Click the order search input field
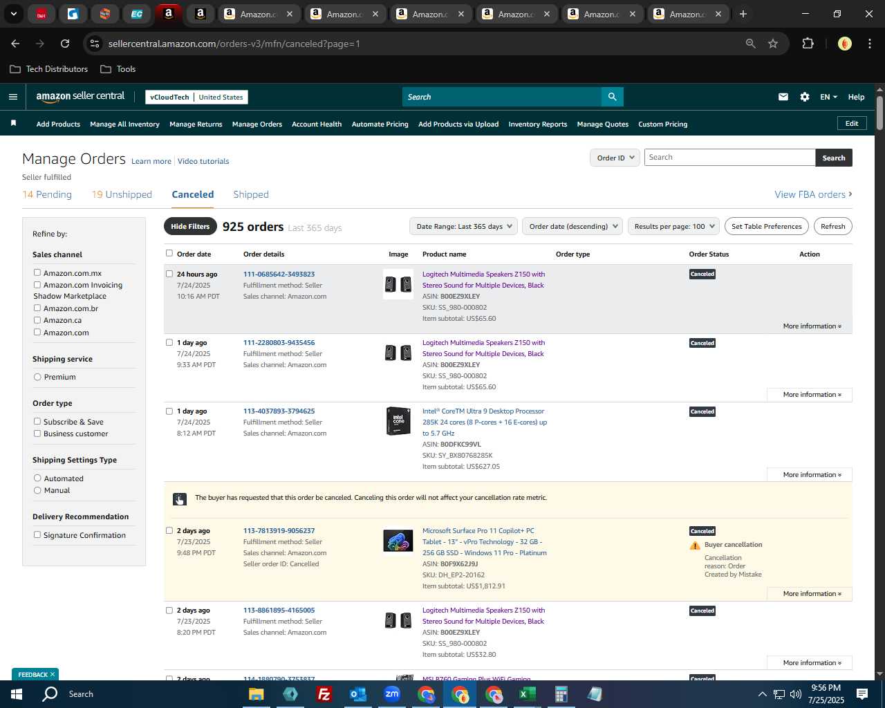The height and width of the screenshot is (708, 885). pos(729,158)
